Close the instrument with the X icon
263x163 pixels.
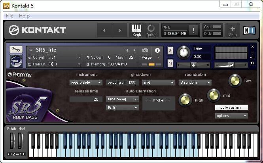coord(252,46)
